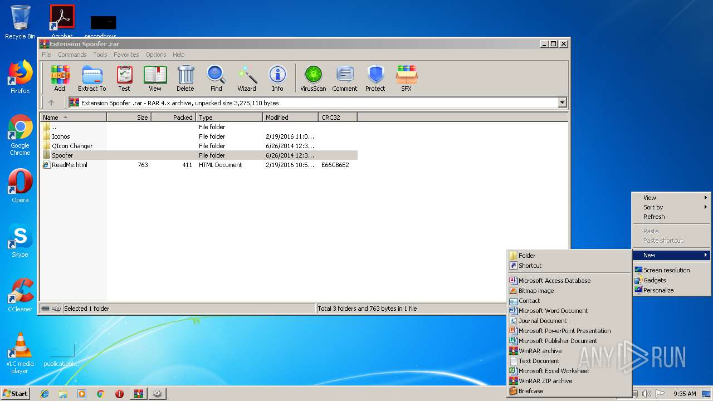Open the Favorites menu
Screen dimensions: 713x401
coord(126,55)
